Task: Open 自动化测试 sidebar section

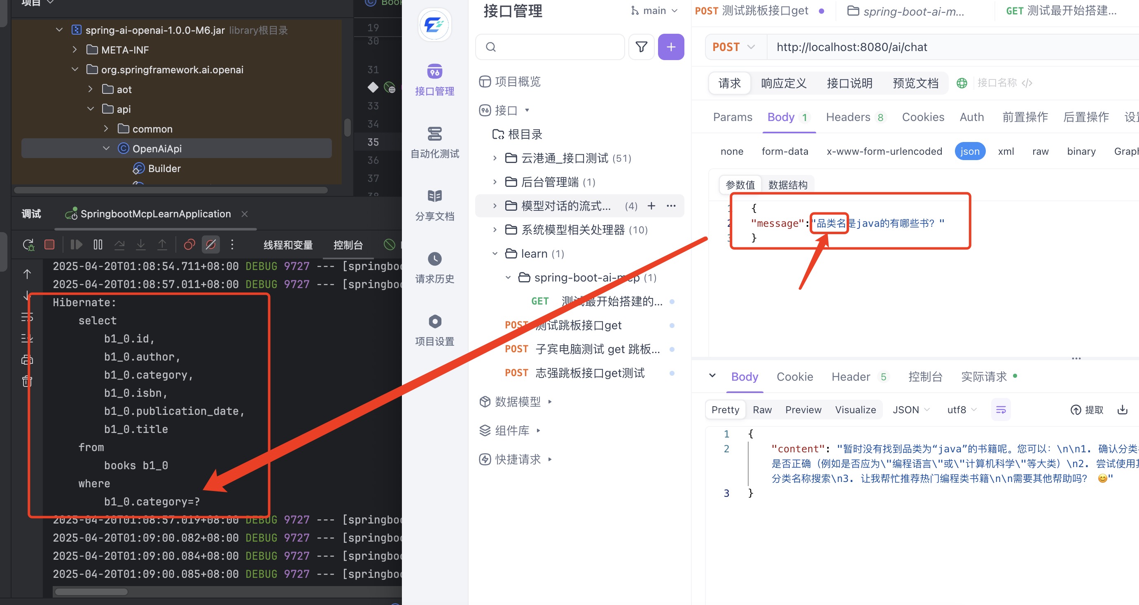Action: pyautogui.click(x=435, y=143)
